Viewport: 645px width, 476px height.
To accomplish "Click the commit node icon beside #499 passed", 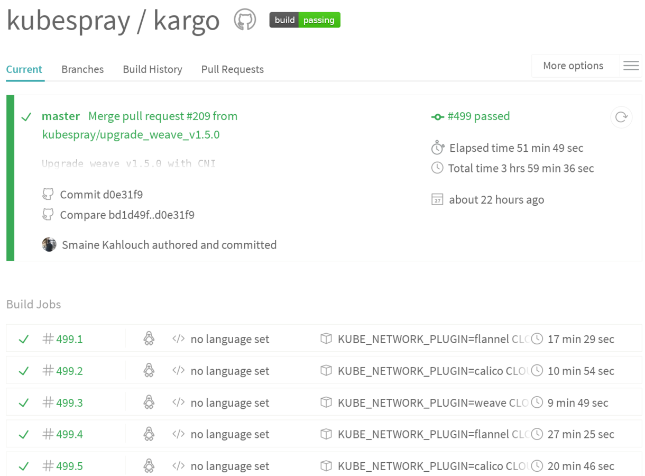I will 437,117.
